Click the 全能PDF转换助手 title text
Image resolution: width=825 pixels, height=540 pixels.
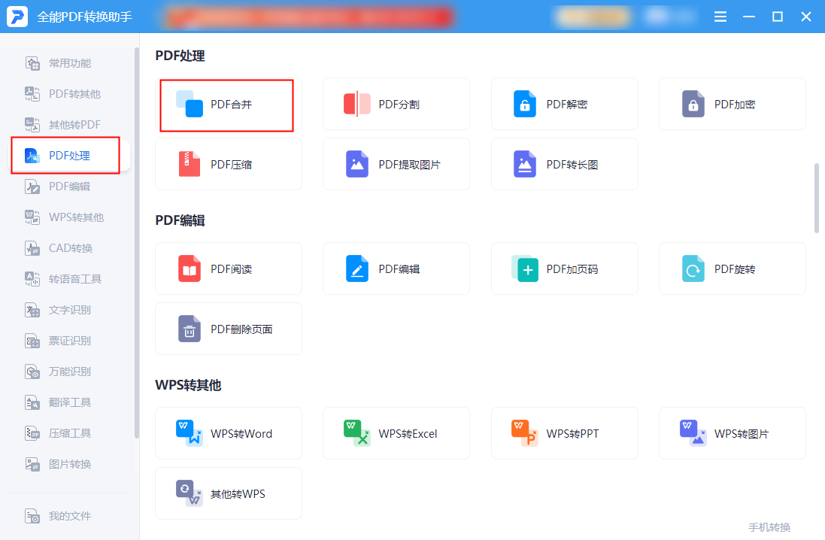pyautogui.click(x=85, y=17)
